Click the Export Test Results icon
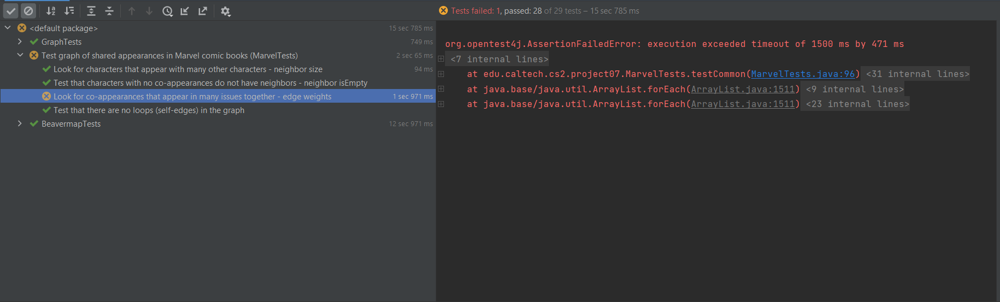The width and height of the screenshot is (1000, 302). point(203,11)
